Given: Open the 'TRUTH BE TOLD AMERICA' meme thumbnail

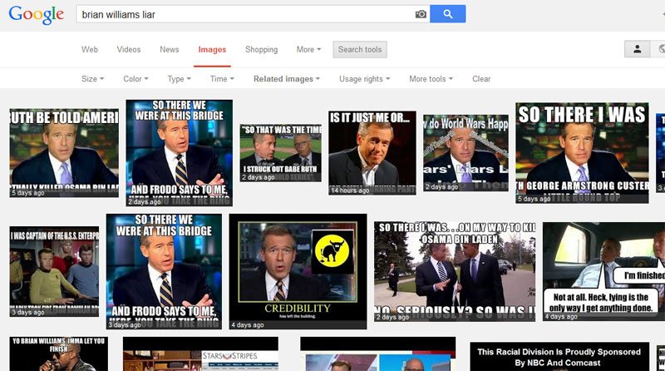Looking at the screenshot, I should coord(64,153).
